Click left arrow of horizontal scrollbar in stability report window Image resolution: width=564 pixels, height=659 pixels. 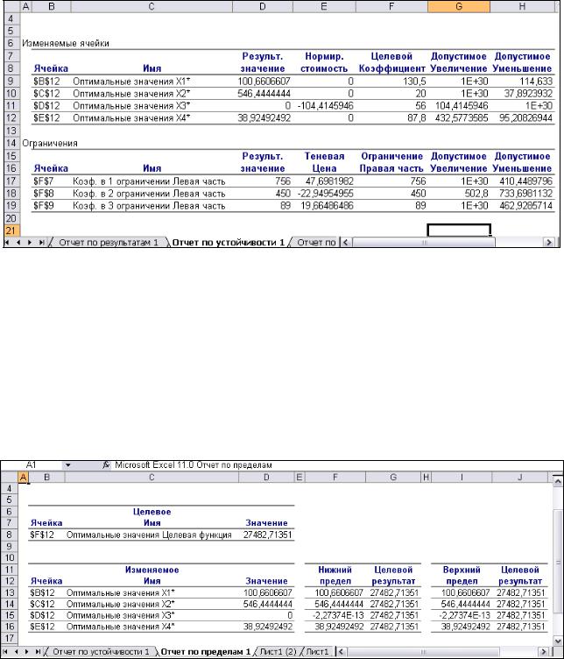346,243
